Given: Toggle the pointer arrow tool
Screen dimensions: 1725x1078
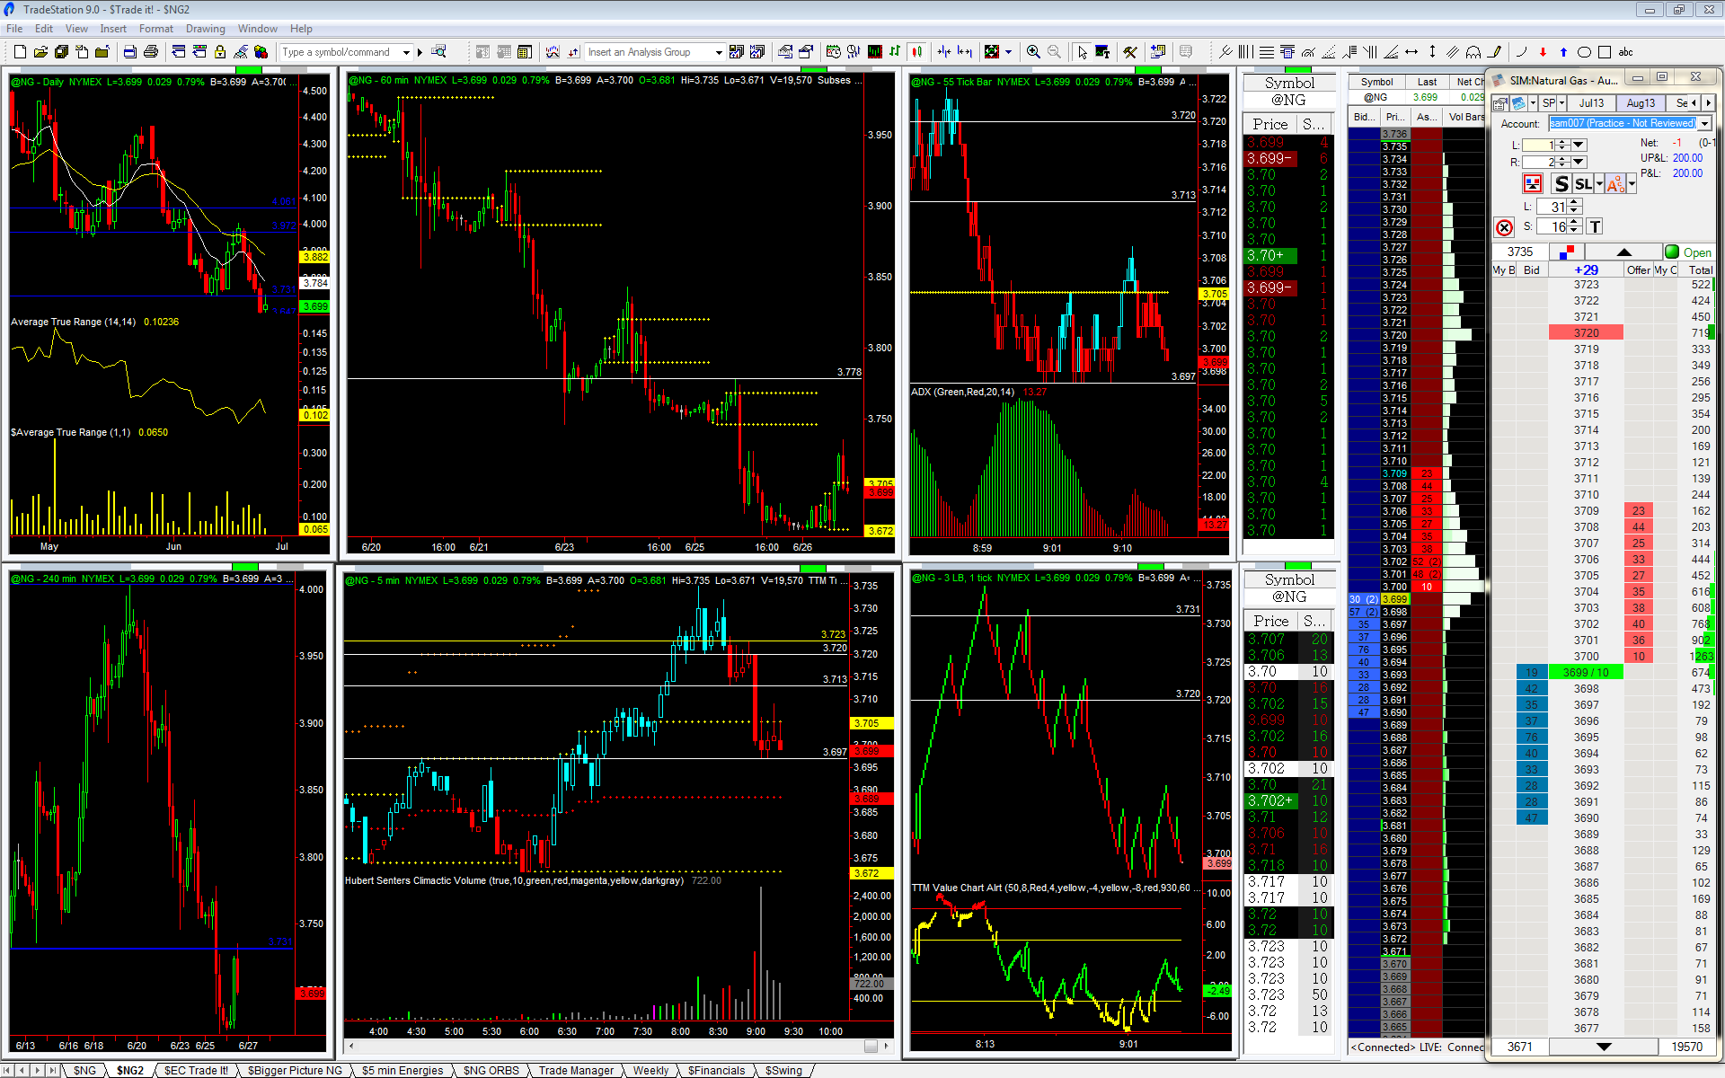Looking at the screenshot, I should (1083, 52).
